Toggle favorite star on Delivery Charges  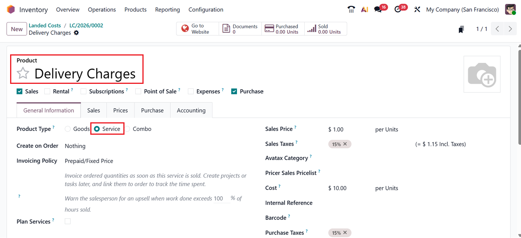(x=23, y=73)
